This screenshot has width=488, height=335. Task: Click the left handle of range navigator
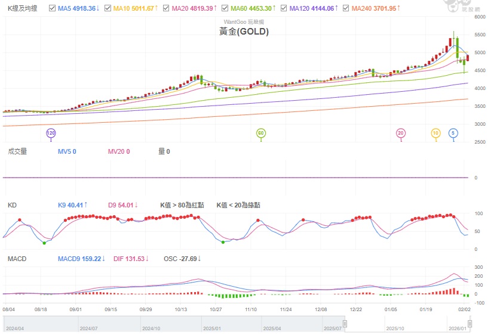pos(345,324)
